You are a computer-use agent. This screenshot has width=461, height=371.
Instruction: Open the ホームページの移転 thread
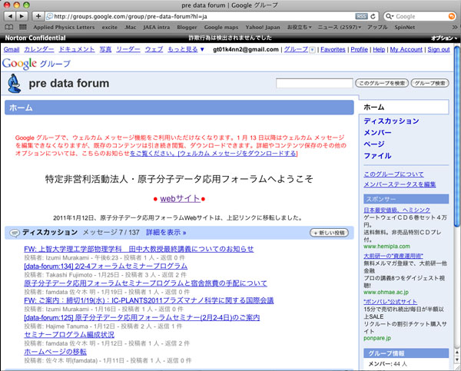(x=55, y=352)
